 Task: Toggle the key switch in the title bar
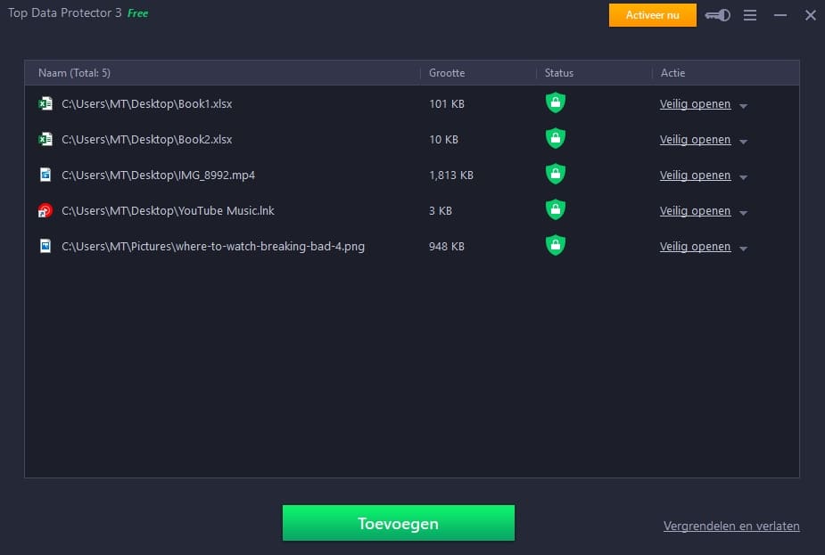click(718, 15)
